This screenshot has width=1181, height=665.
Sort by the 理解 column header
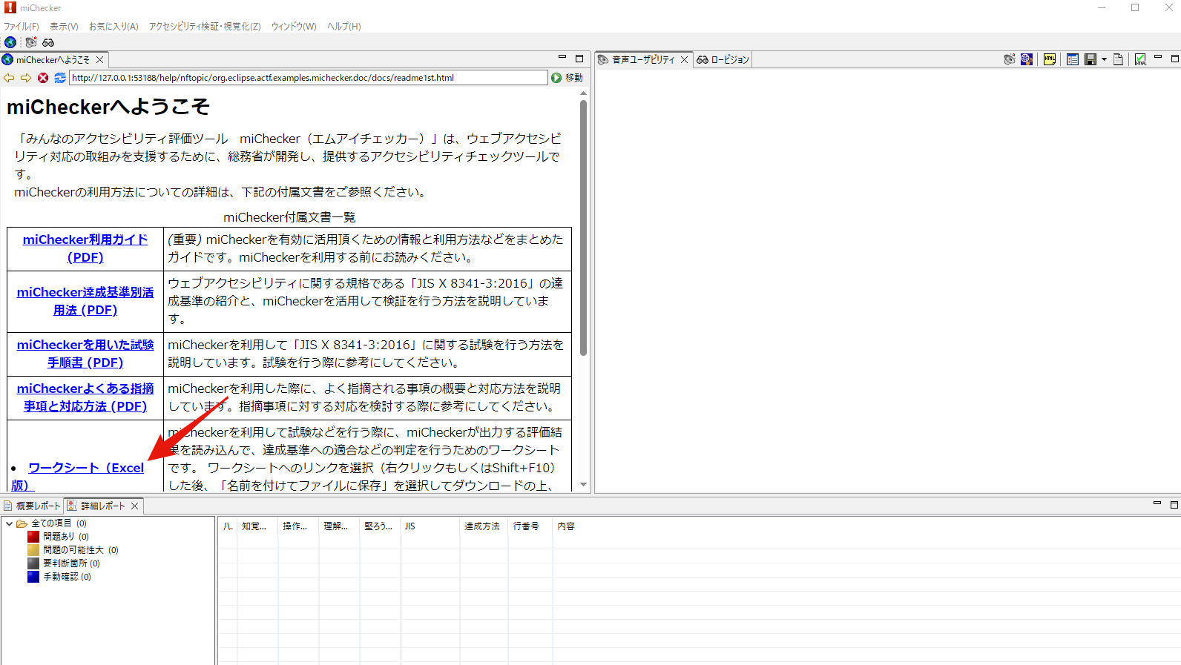point(339,526)
